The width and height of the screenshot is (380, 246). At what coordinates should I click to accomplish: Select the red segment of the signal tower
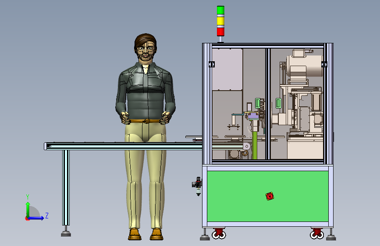[220, 32]
